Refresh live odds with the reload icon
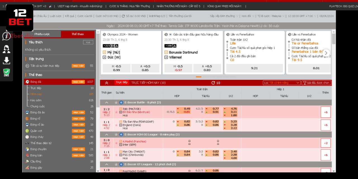This screenshot has width=358, height=179. (213, 83)
